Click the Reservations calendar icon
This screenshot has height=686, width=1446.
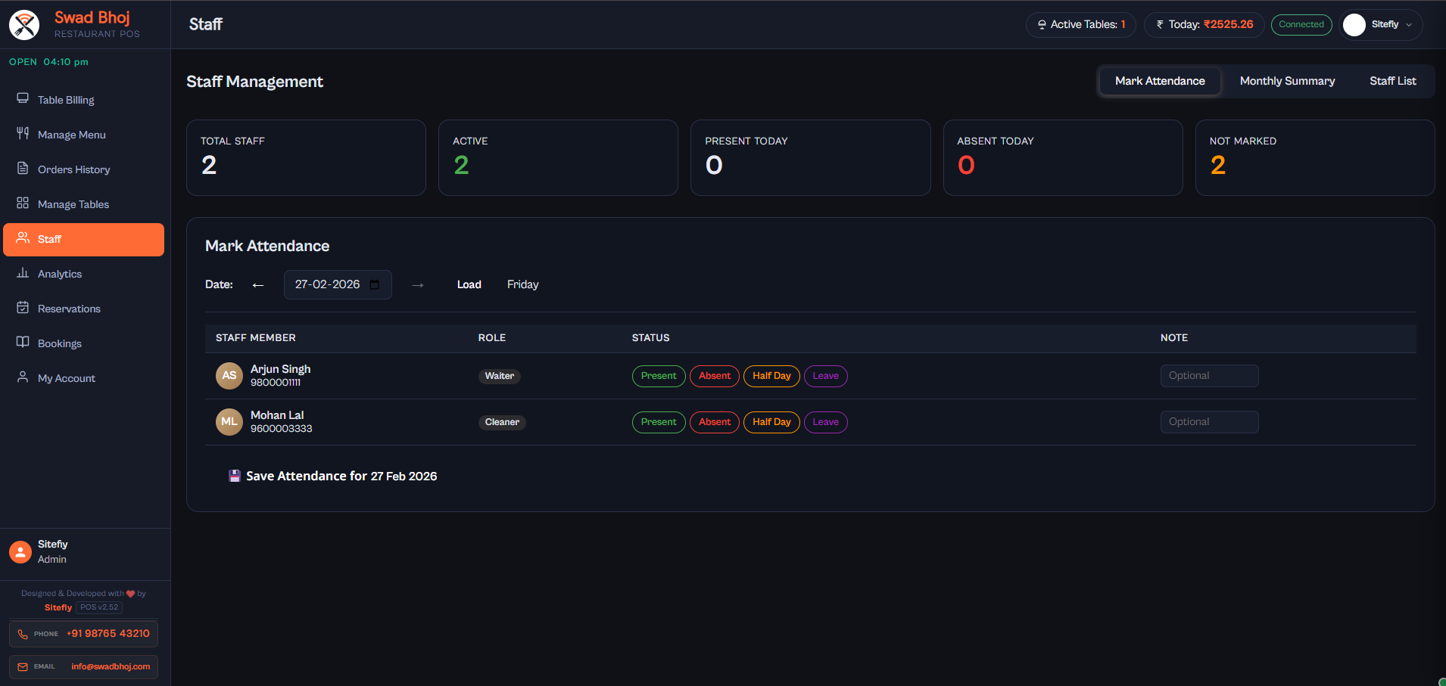[23, 308]
